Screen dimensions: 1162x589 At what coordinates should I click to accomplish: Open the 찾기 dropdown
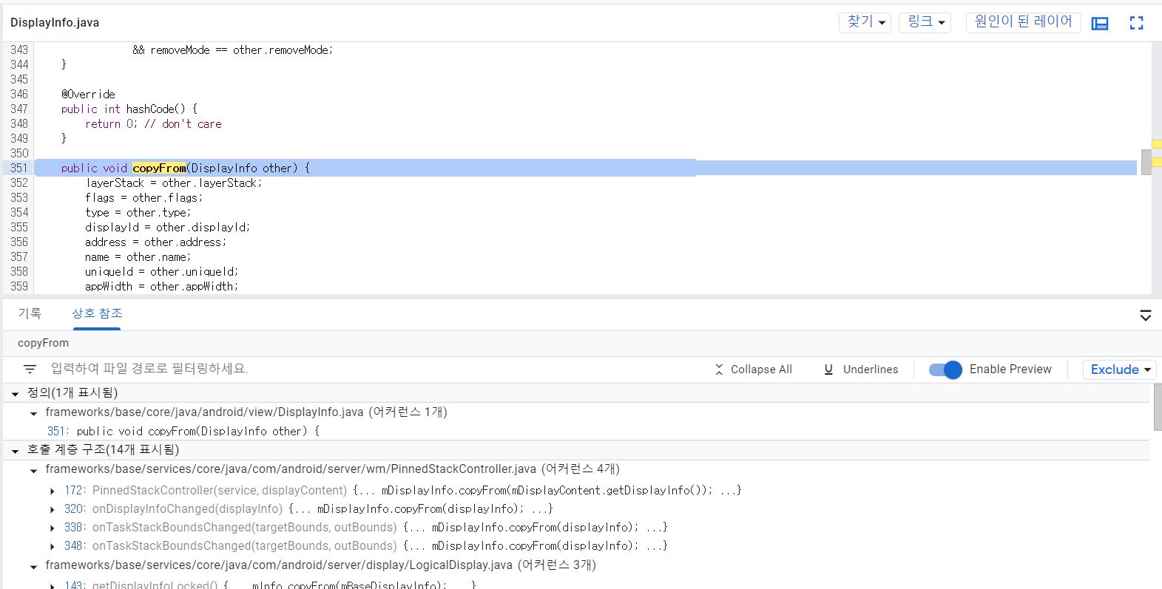865,22
